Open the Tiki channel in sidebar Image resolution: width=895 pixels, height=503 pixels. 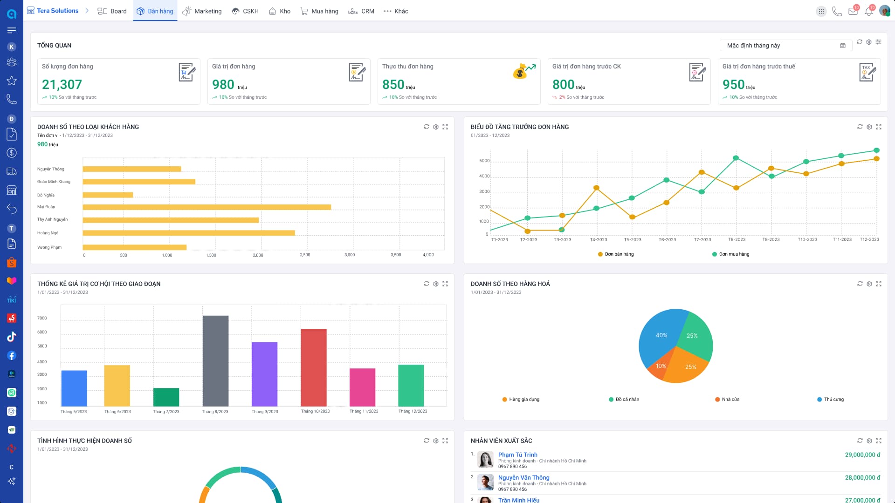12,300
